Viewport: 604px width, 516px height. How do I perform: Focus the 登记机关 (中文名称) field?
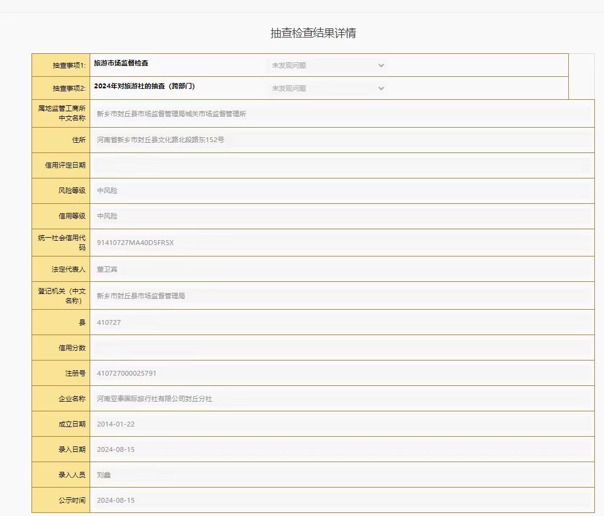point(342,296)
